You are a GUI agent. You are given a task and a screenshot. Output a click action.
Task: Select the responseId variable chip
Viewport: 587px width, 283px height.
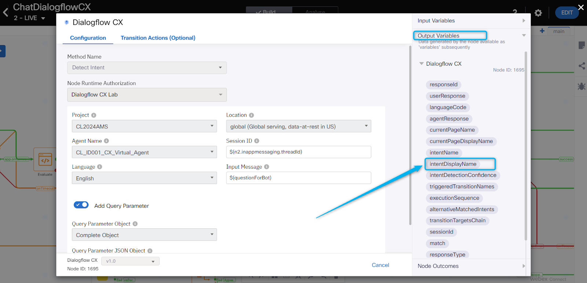[444, 85]
